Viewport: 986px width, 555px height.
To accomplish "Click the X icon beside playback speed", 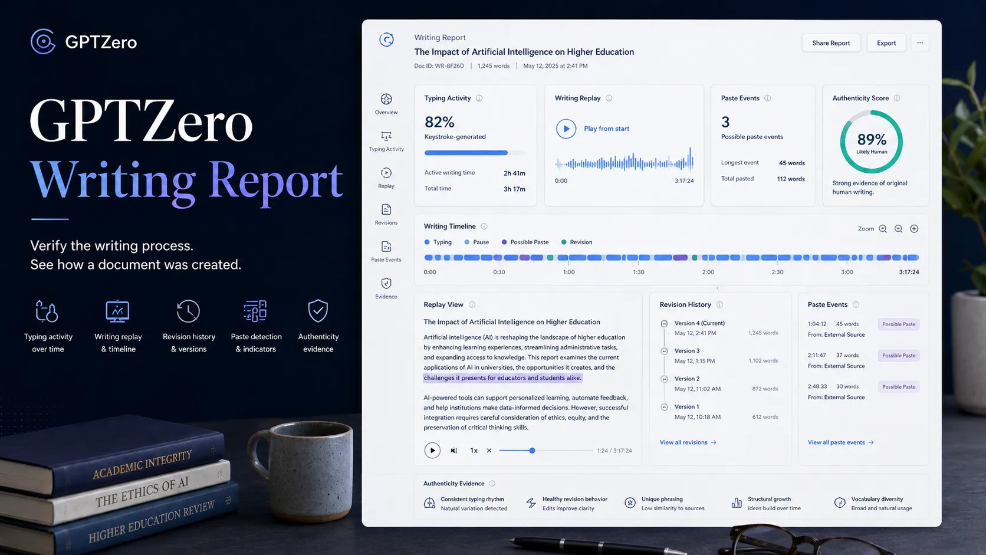I will pos(489,451).
